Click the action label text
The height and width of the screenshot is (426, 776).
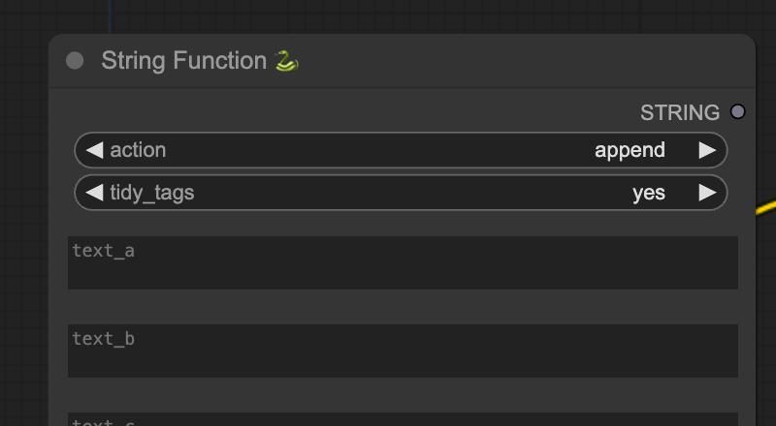[x=138, y=150]
